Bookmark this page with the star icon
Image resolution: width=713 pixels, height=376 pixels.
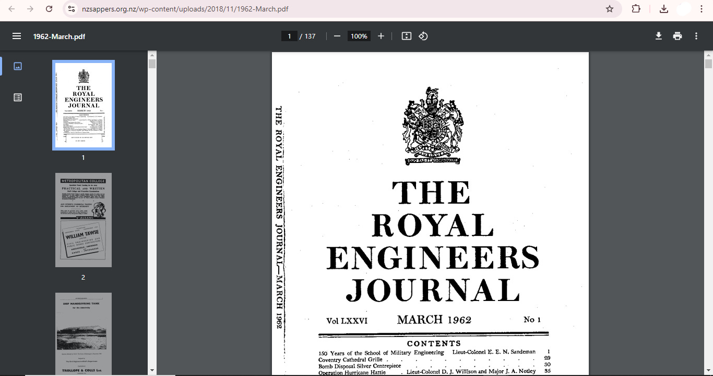pyautogui.click(x=609, y=9)
